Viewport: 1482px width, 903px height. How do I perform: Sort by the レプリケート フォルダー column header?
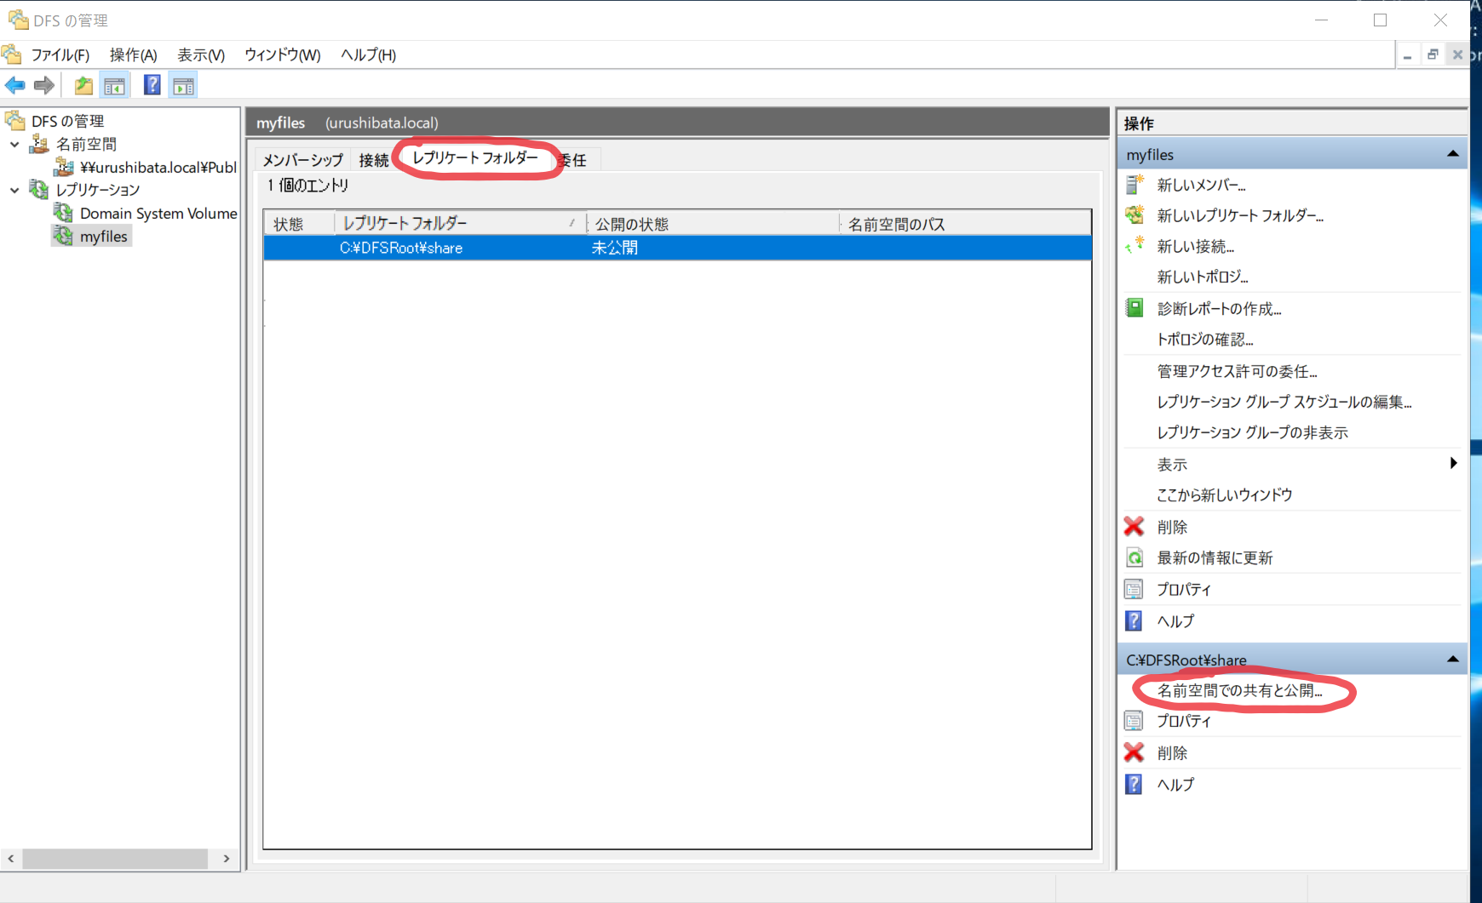coord(461,224)
